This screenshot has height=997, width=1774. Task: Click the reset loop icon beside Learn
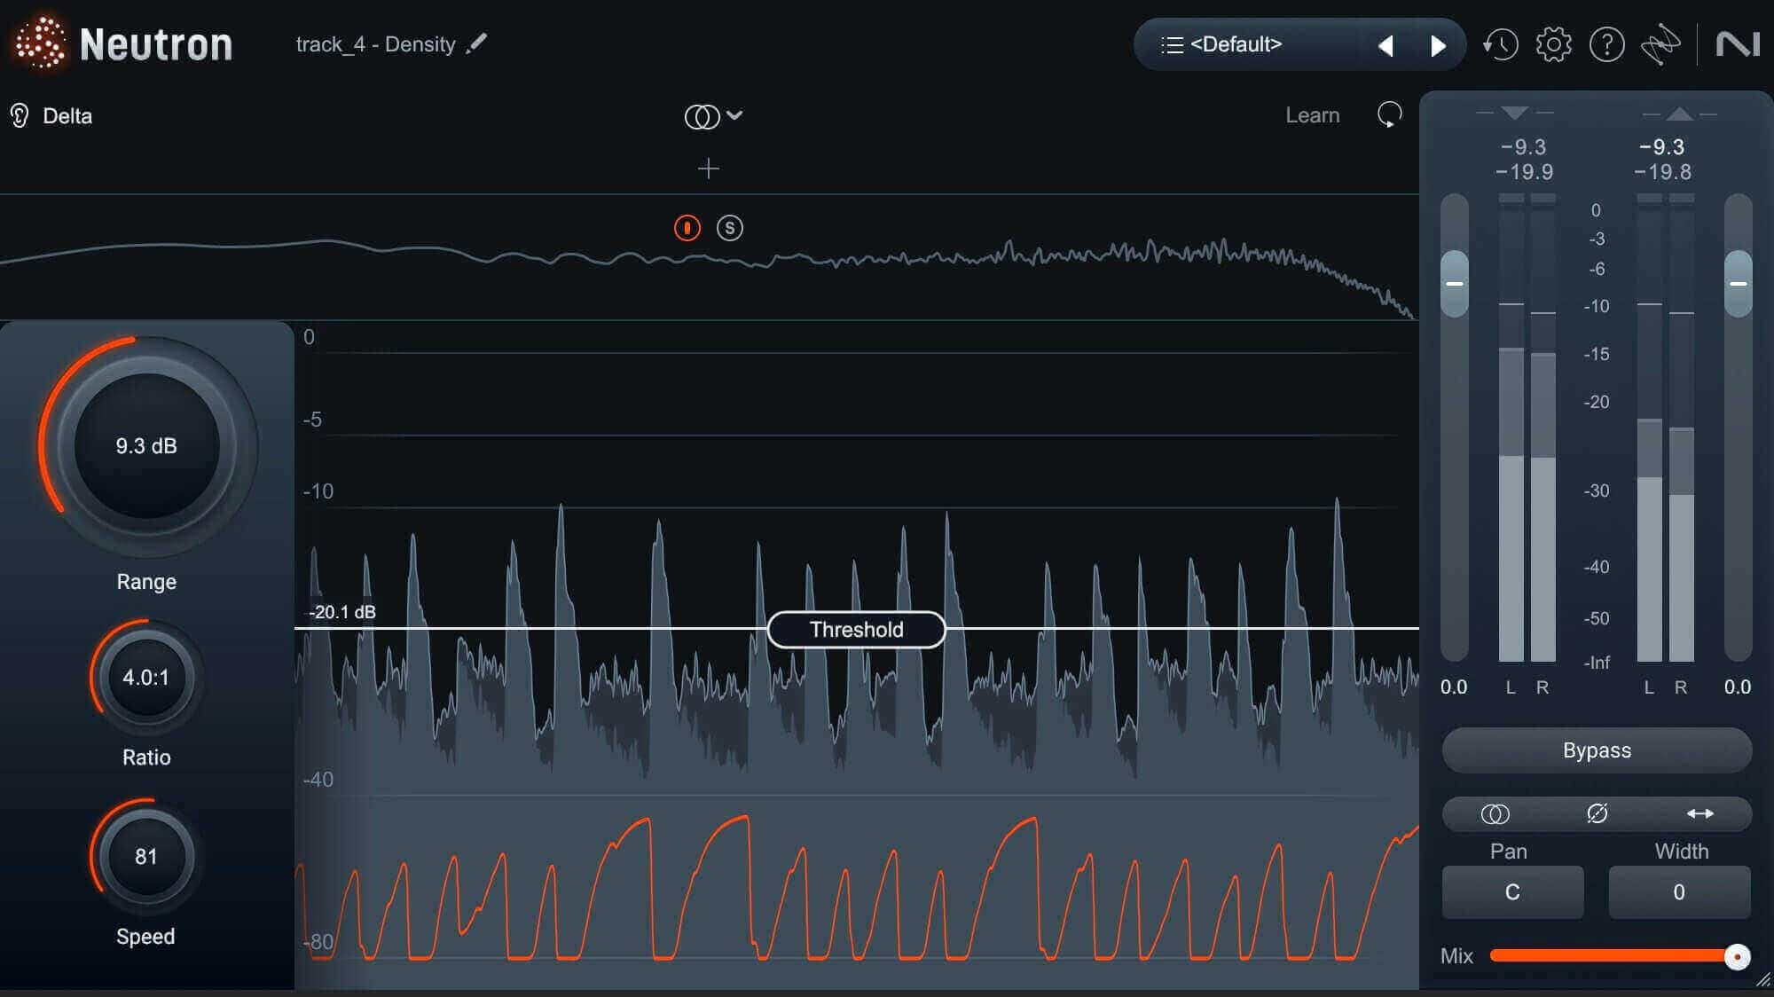[x=1389, y=114]
